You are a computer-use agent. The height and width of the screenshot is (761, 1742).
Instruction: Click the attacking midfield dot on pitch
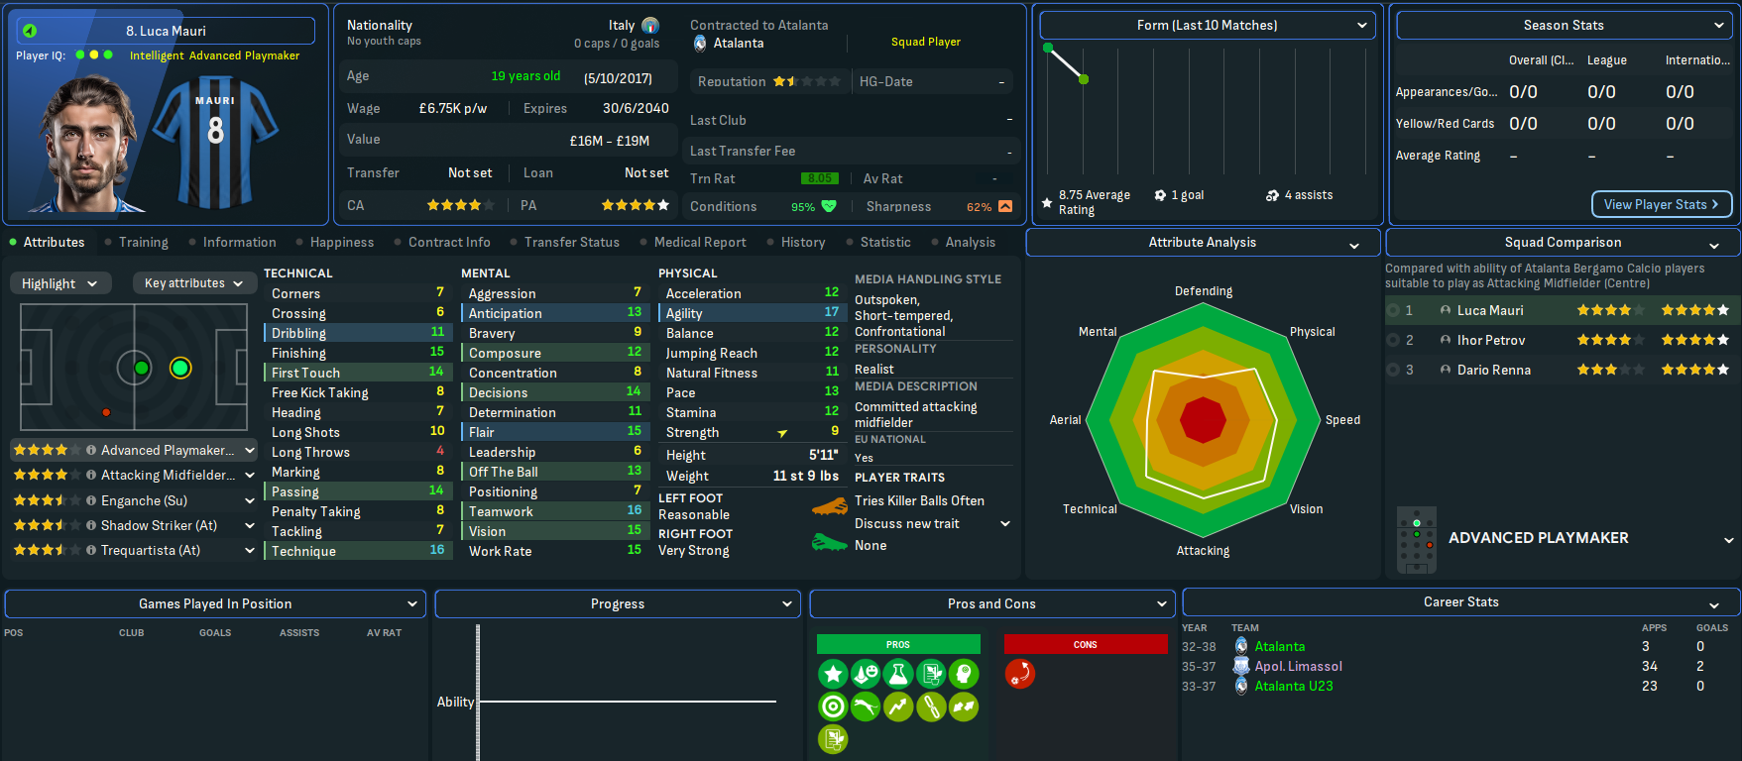(x=180, y=369)
